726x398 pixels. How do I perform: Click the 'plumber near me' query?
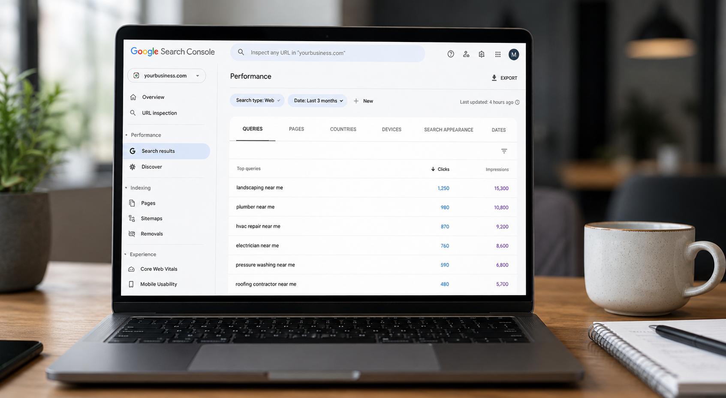[x=255, y=207]
